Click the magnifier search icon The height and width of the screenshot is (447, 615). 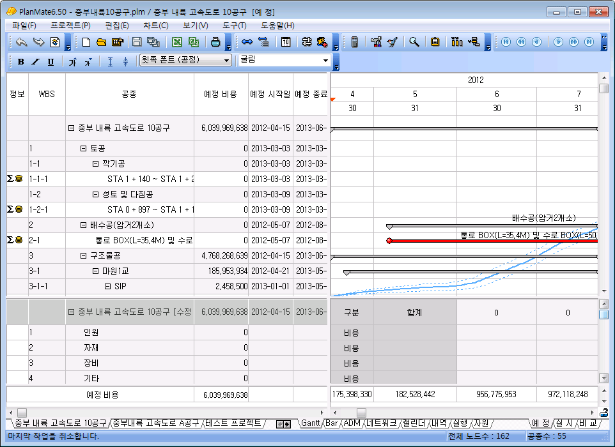(x=414, y=42)
